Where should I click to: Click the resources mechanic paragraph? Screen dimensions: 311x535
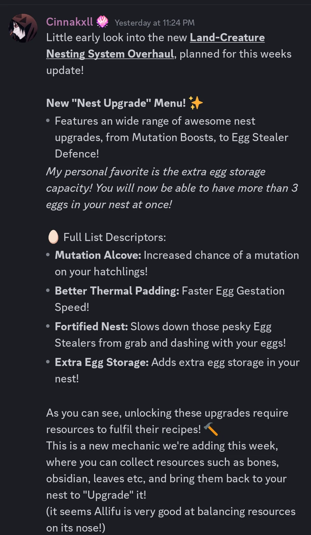[165, 470]
